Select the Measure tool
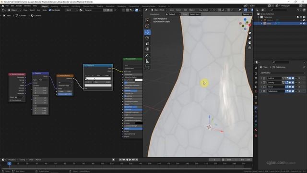This screenshot has width=307, height=173. 147,61
